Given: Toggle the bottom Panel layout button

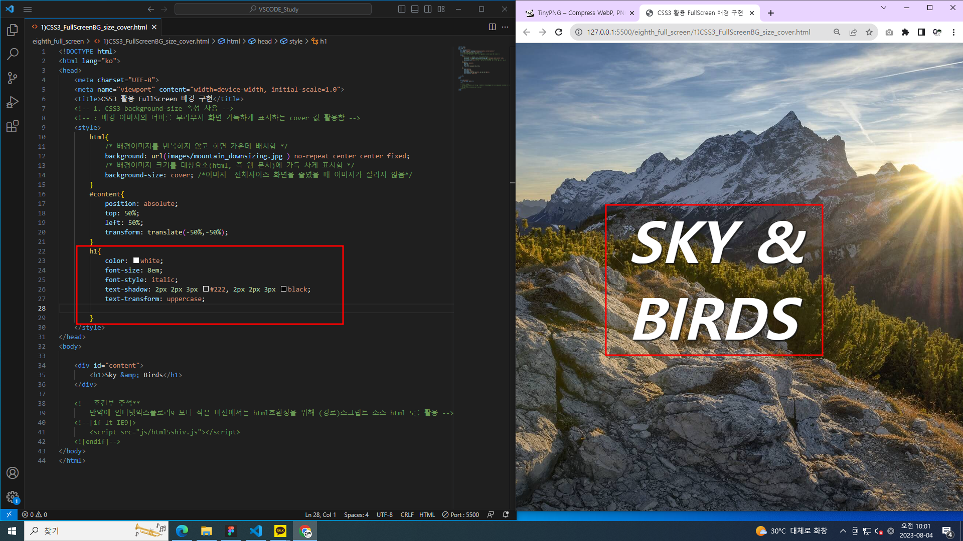Looking at the screenshot, I should pos(415,9).
